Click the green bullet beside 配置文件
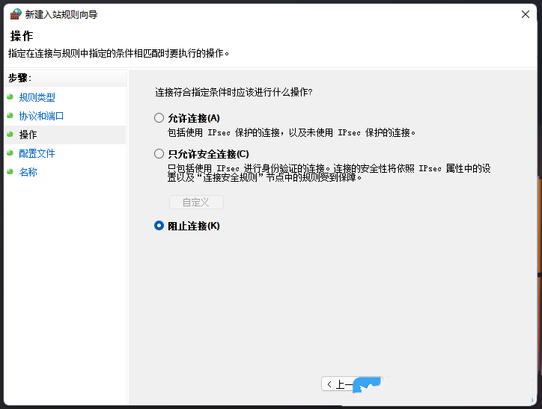This screenshot has width=542, height=409. tap(10, 153)
